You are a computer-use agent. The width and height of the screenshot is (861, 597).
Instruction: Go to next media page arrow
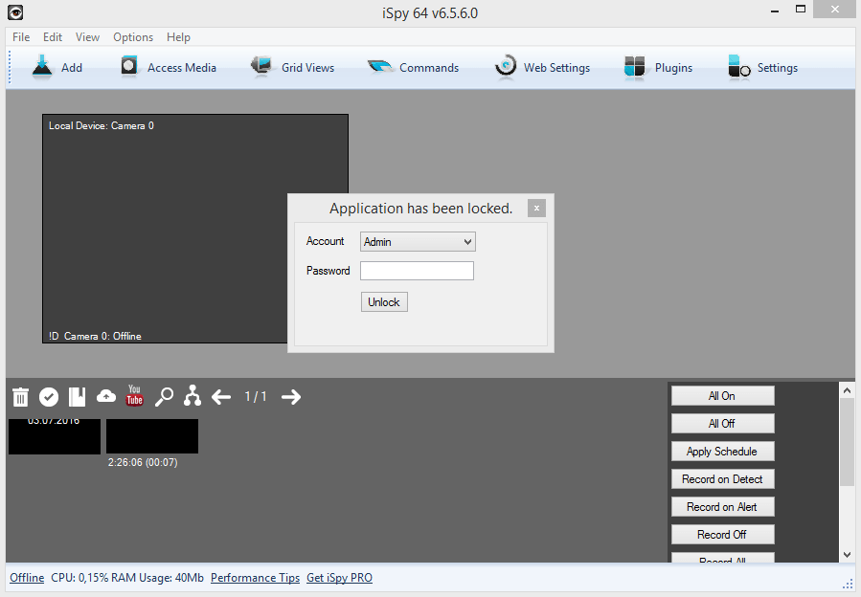click(x=291, y=397)
